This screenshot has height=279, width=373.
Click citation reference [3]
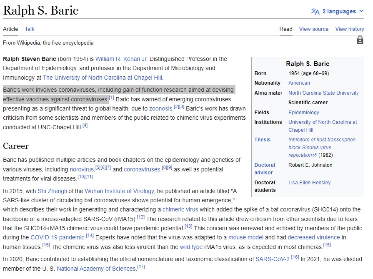tap(182, 107)
